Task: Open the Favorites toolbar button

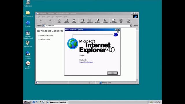Action: [x=90, y=21]
